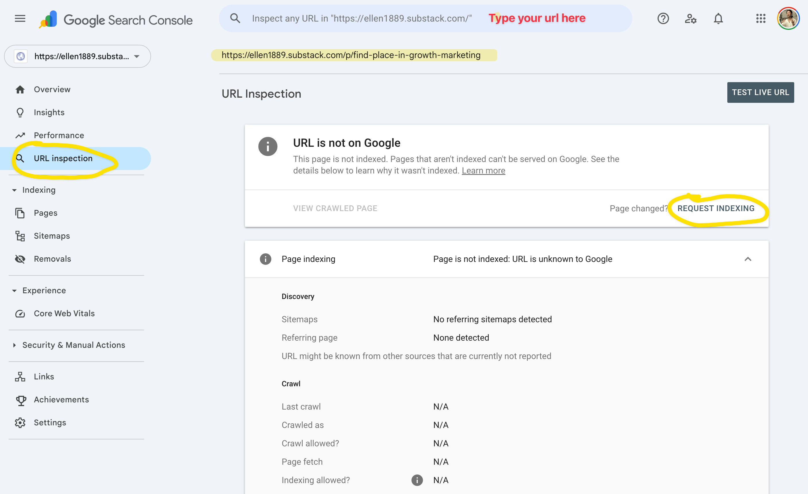Collapse the Page indexing details panel

tap(748, 259)
